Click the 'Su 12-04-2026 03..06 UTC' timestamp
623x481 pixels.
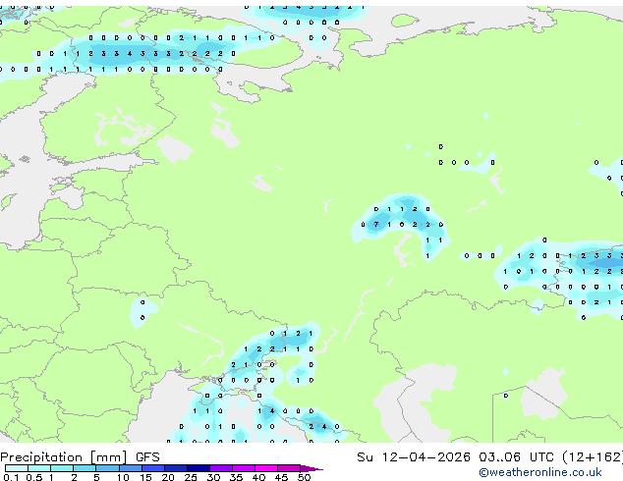(455, 457)
